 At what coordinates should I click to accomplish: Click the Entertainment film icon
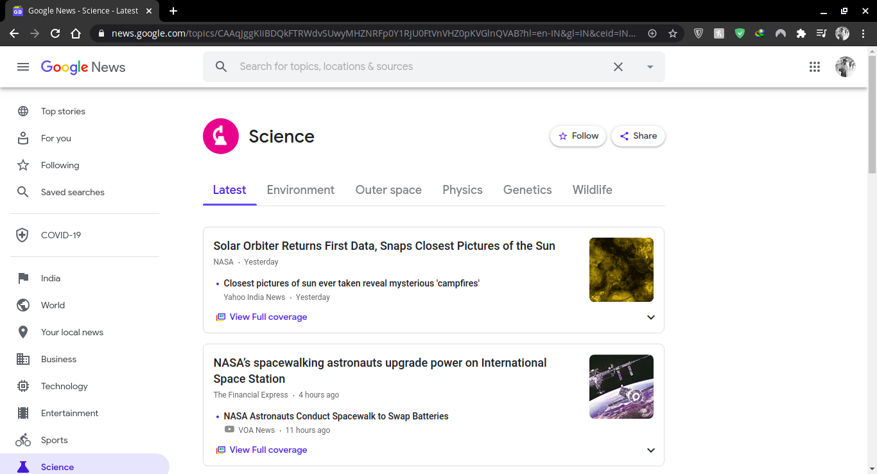coord(23,413)
